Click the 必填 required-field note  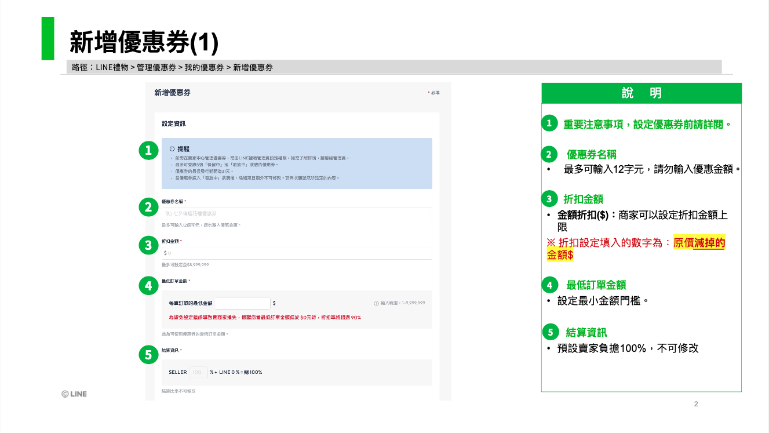click(x=433, y=93)
